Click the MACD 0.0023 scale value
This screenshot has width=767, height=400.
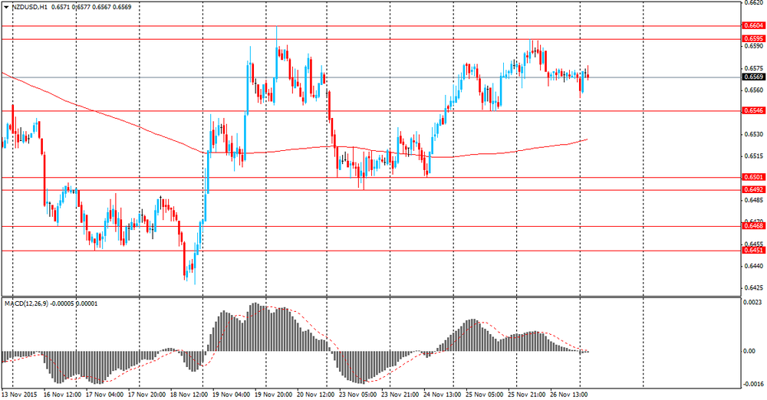[x=752, y=303]
